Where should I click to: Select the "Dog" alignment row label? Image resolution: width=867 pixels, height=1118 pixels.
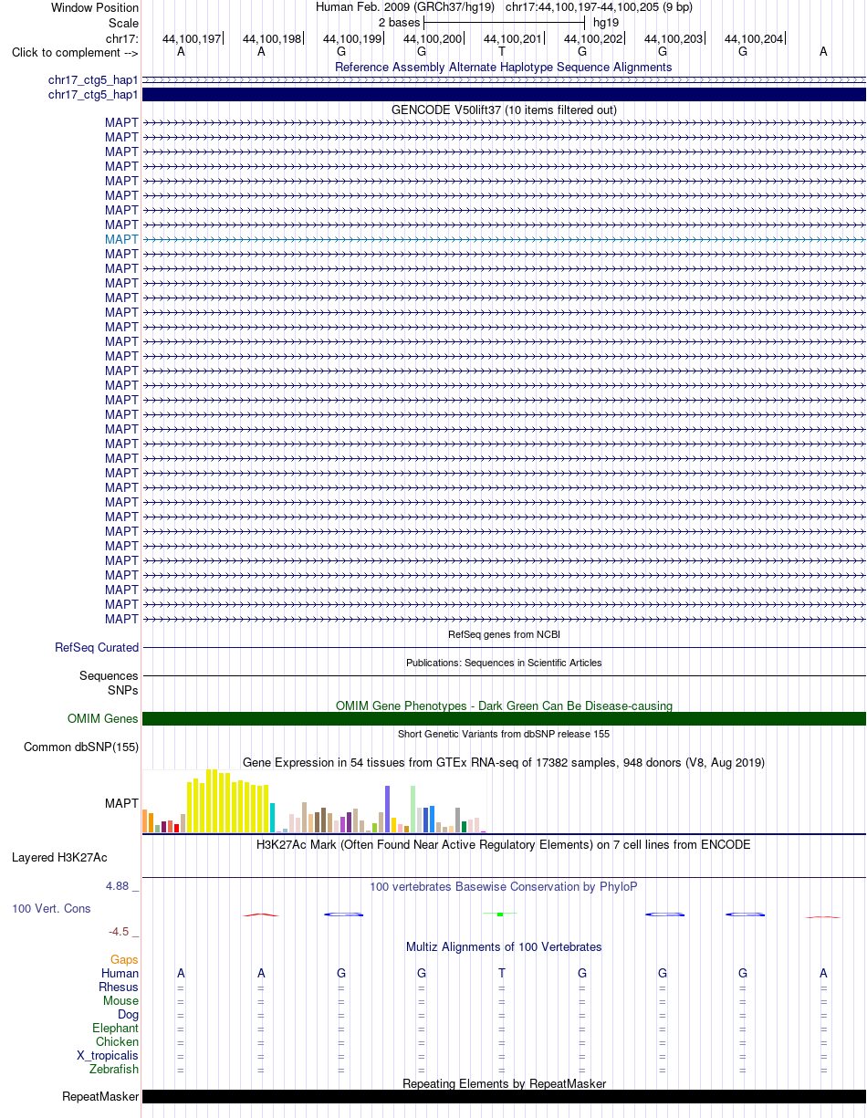(128, 1014)
